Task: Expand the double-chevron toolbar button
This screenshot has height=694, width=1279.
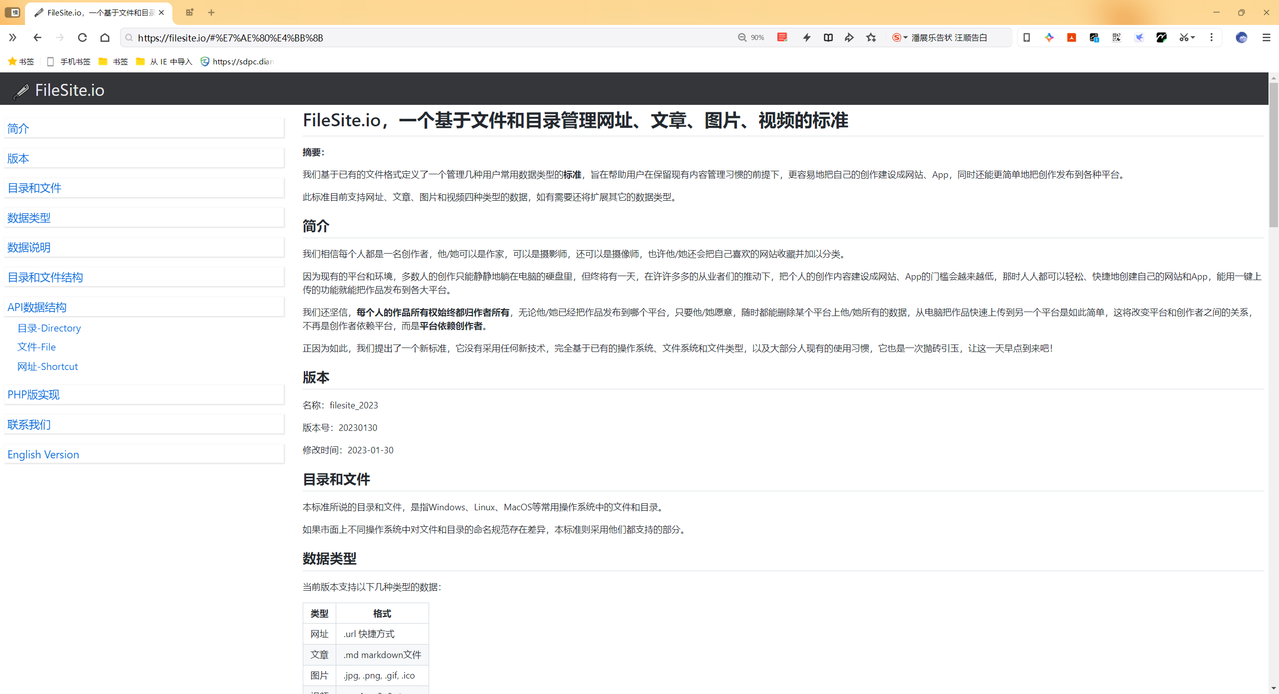Action: (12, 37)
